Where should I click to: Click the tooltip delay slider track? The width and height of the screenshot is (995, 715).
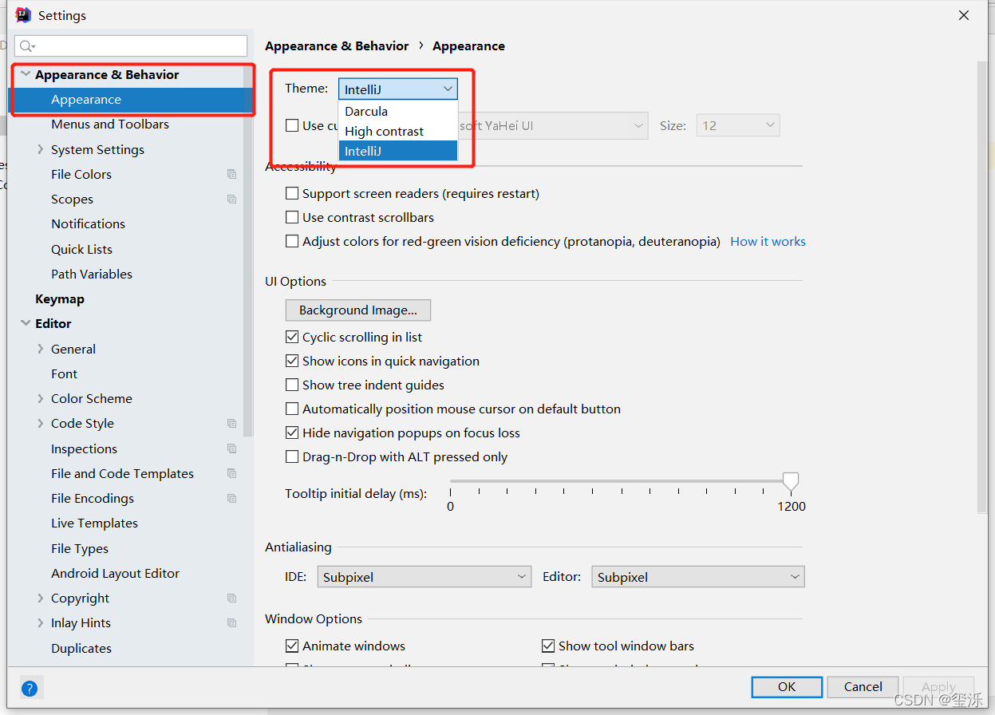620,481
